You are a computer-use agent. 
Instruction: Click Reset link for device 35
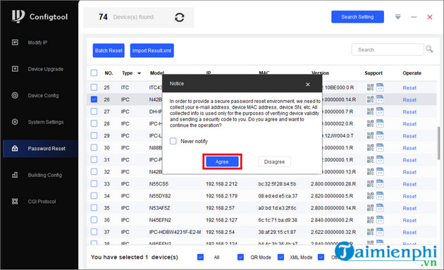(x=409, y=208)
